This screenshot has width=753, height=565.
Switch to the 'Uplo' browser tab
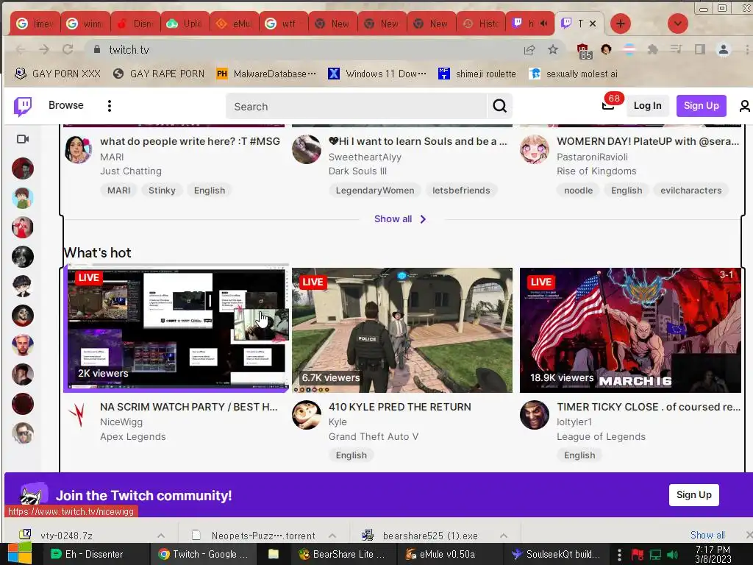185,24
